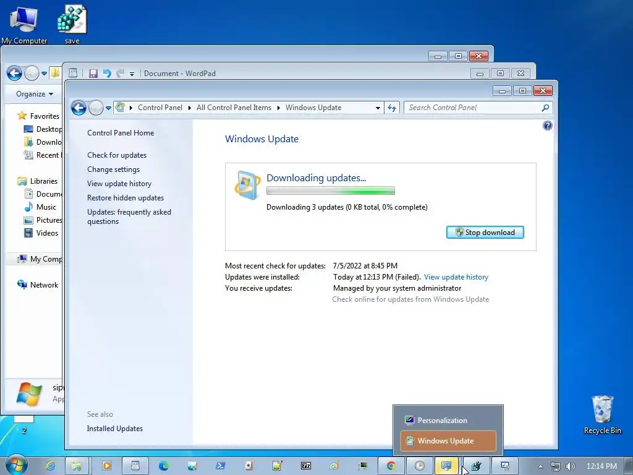Open Installed Updates link

click(114, 429)
